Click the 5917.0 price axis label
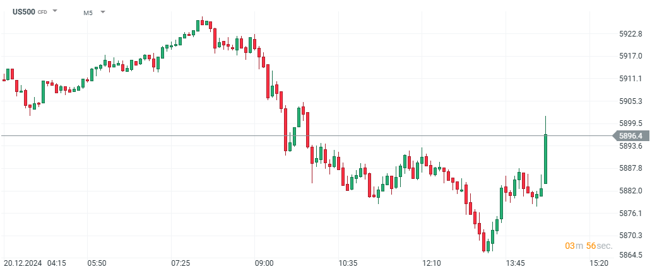Screen dimensions: 657x274 630,56
